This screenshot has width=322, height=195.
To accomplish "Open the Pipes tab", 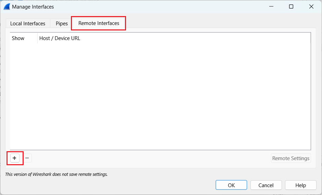I will pos(62,24).
